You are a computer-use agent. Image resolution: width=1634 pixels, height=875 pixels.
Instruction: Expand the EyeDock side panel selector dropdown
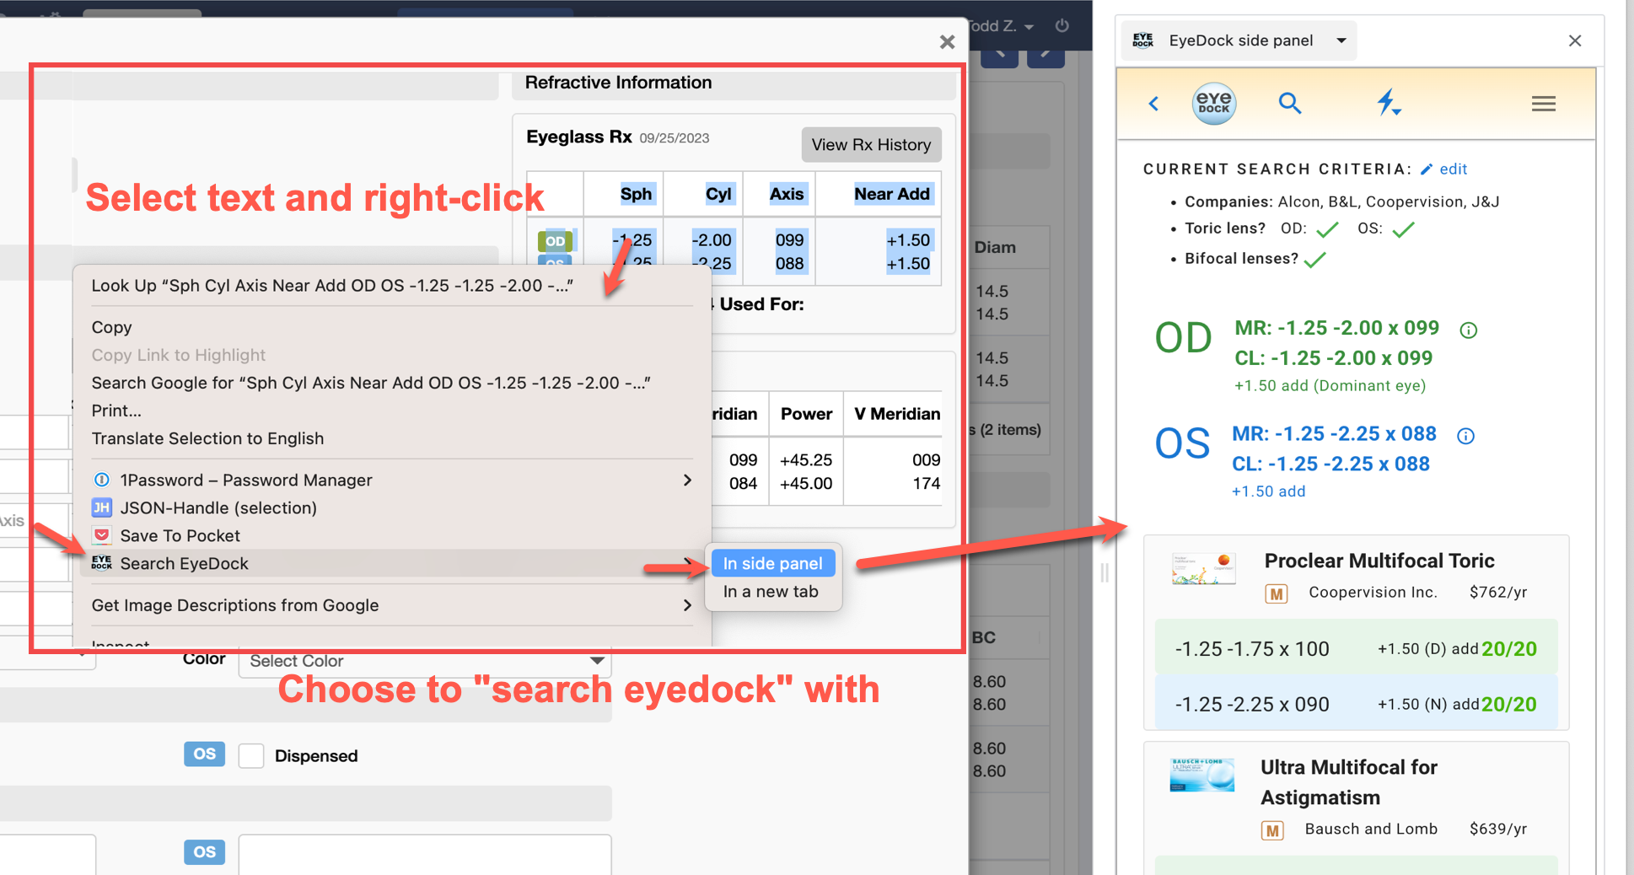tap(1341, 40)
